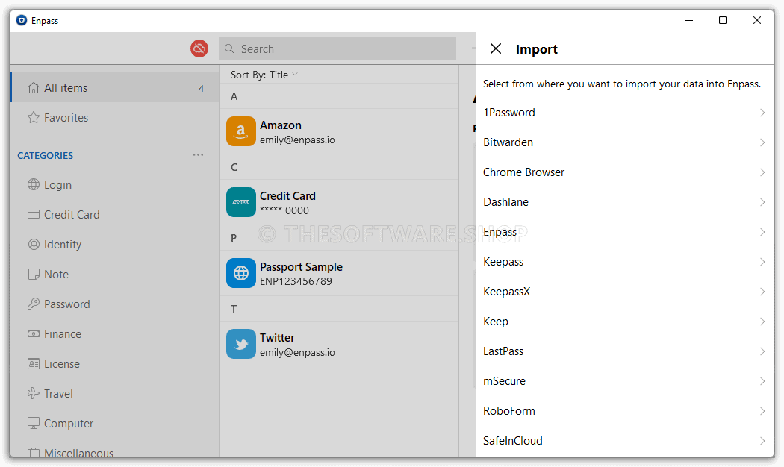Click the Identity person icon
This screenshot has width=784, height=467.
[x=34, y=244]
